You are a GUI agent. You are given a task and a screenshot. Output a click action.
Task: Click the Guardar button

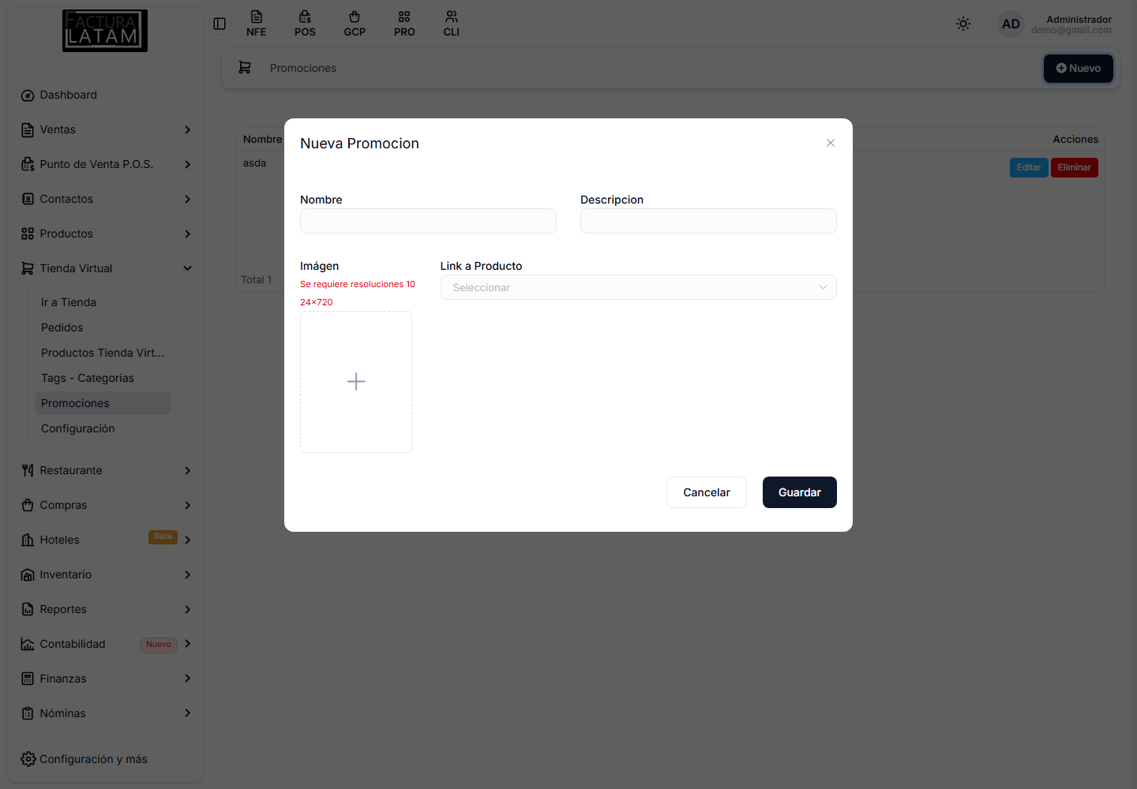(800, 492)
